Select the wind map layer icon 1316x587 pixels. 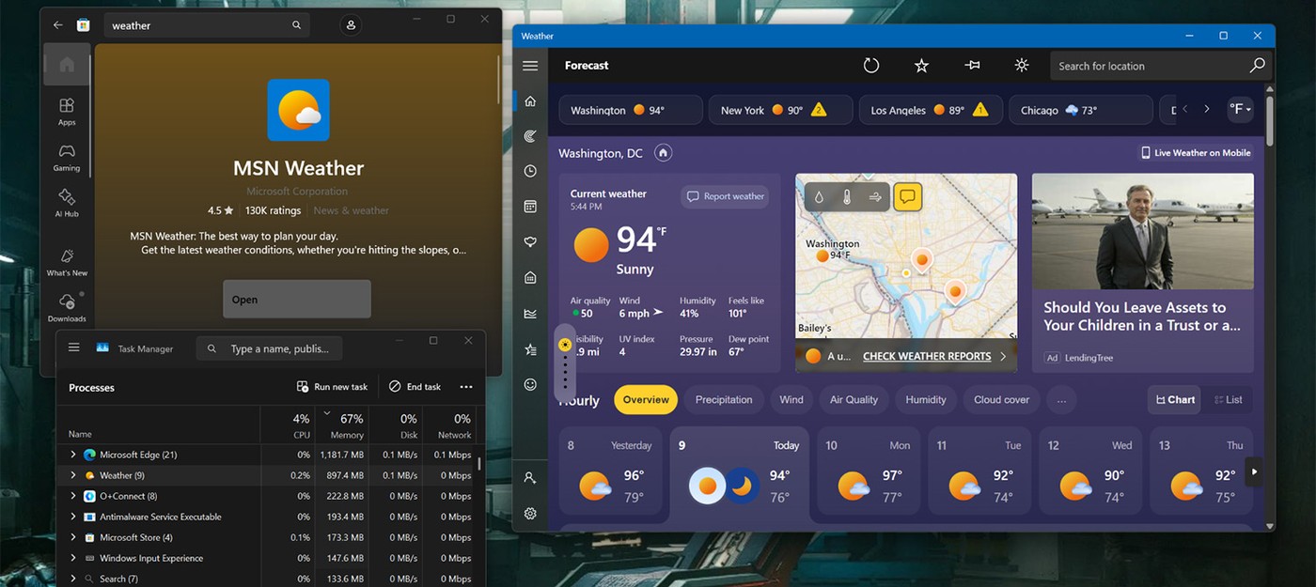point(875,197)
